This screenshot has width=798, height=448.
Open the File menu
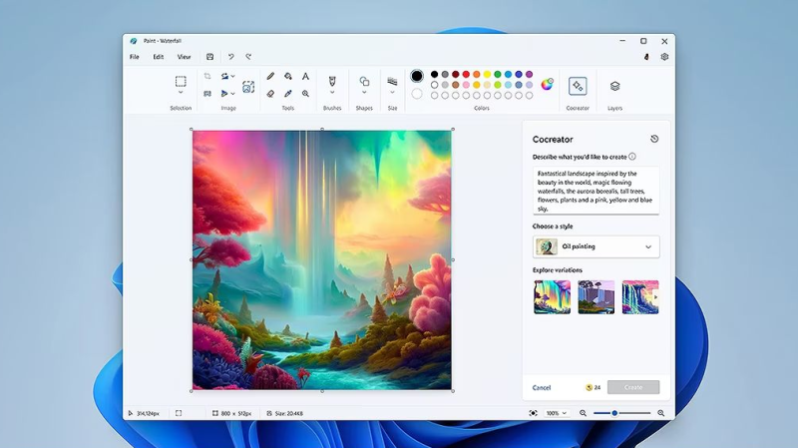(x=134, y=57)
